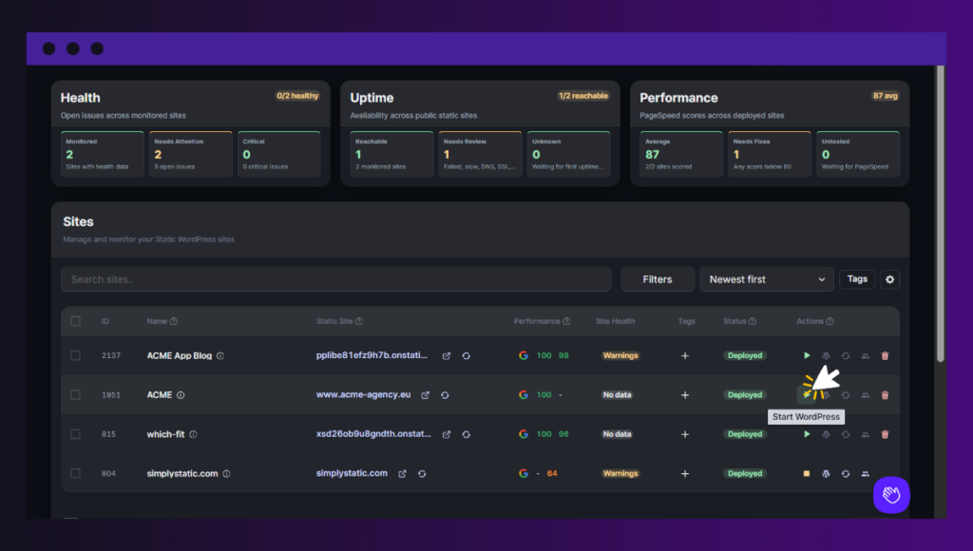Viewport: 973px width, 551px height.
Task: Open the Newest first sort dropdown
Action: point(767,279)
